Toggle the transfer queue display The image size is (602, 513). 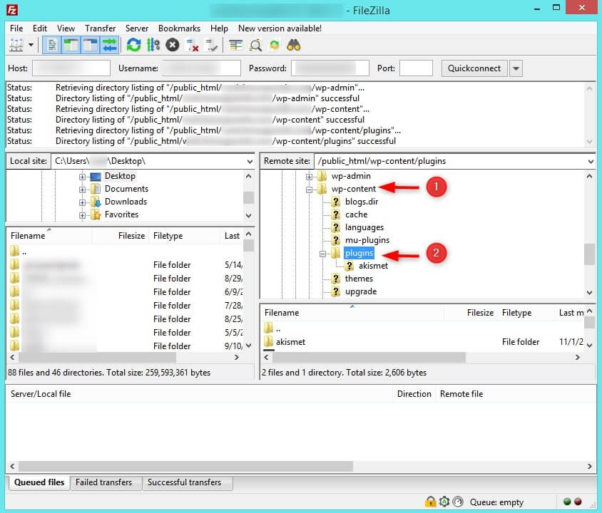(x=109, y=45)
